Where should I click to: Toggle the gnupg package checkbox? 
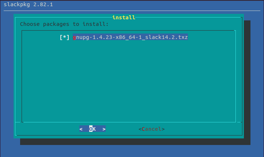(64, 37)
